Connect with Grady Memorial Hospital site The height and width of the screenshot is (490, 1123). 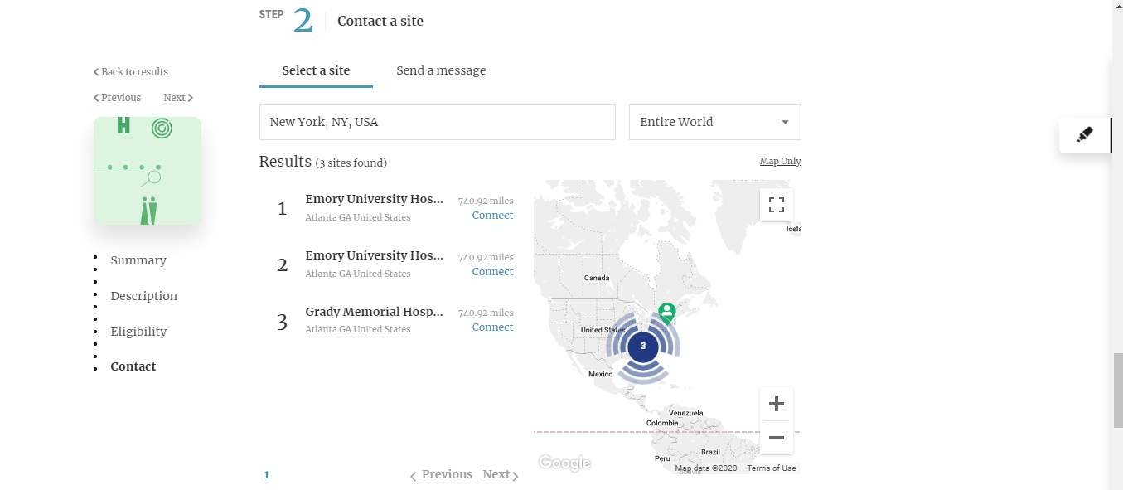tap(492, 327)
